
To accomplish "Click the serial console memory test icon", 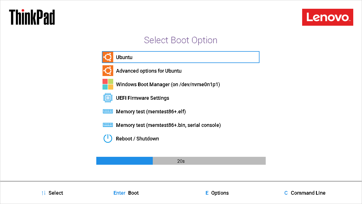I will click(108, 125).
